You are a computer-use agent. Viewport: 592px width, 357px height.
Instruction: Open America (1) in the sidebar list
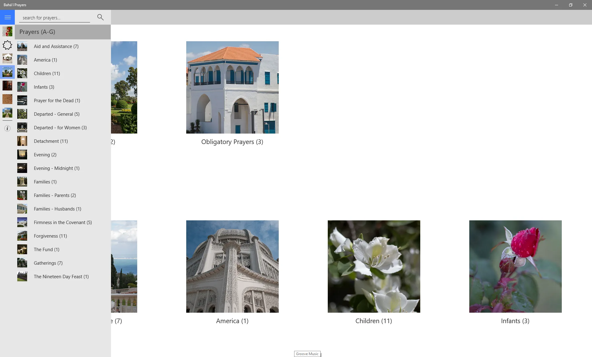[63, 60]
